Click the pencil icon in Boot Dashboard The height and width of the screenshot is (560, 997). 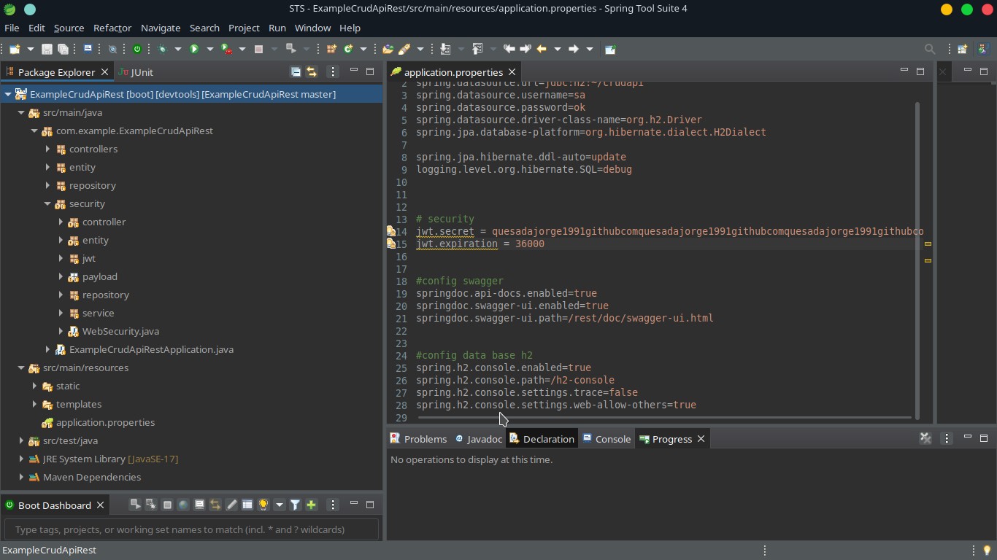[231, 505]
